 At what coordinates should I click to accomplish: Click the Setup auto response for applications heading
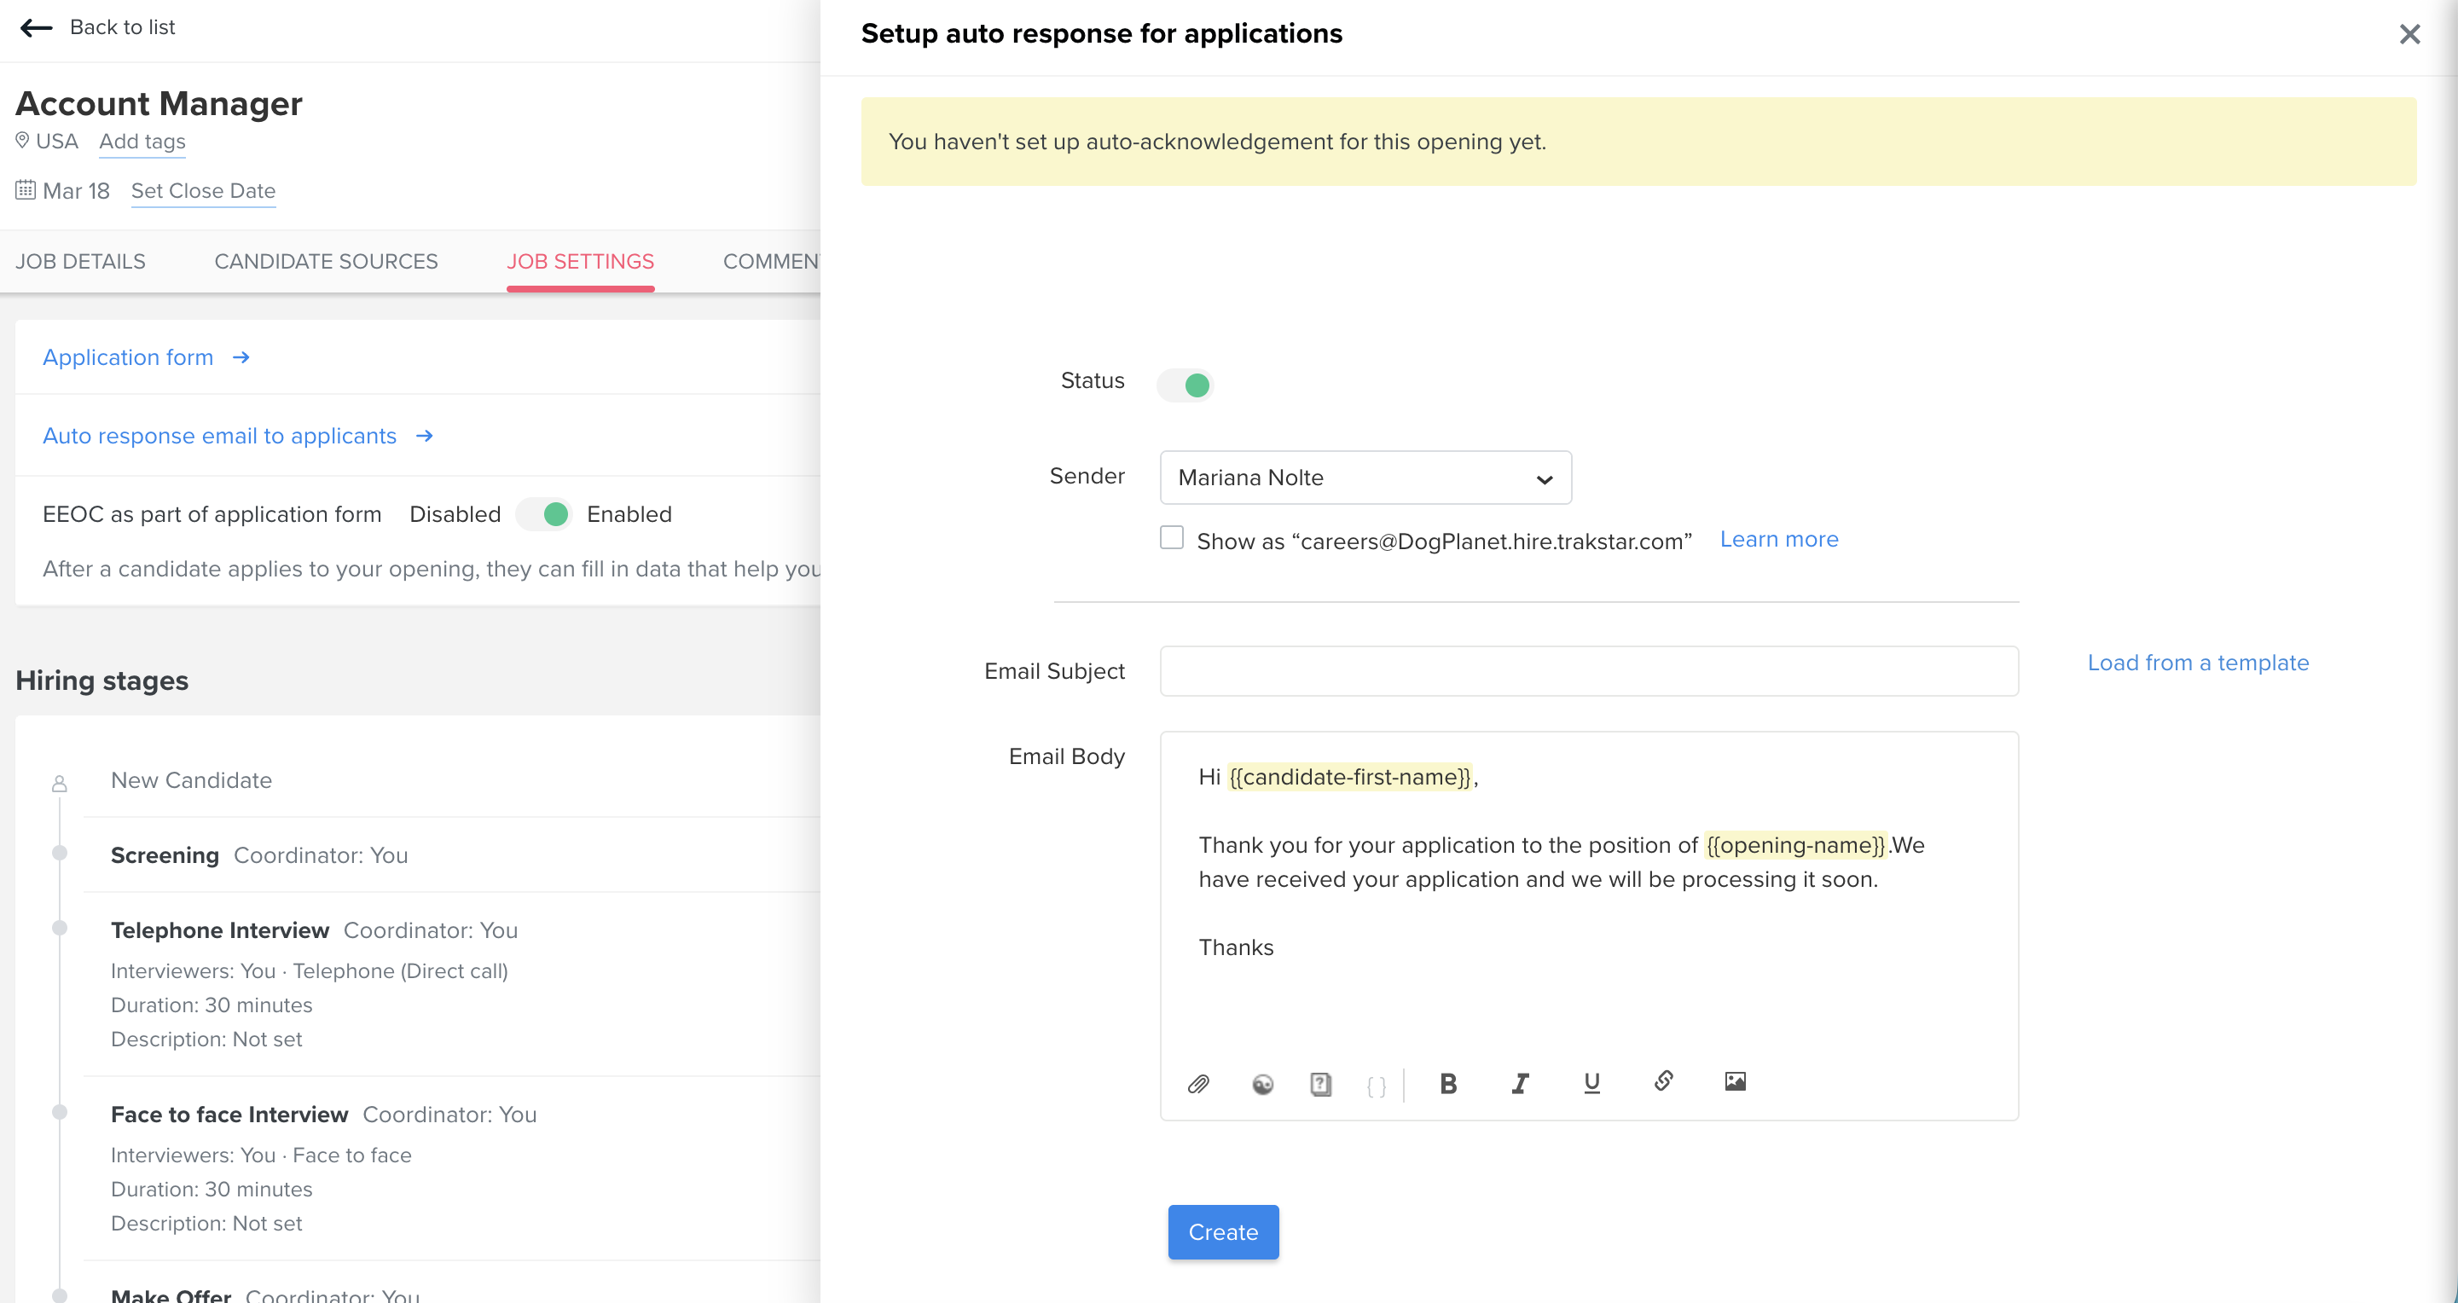pyautogui.click(x=1101, y=33)
